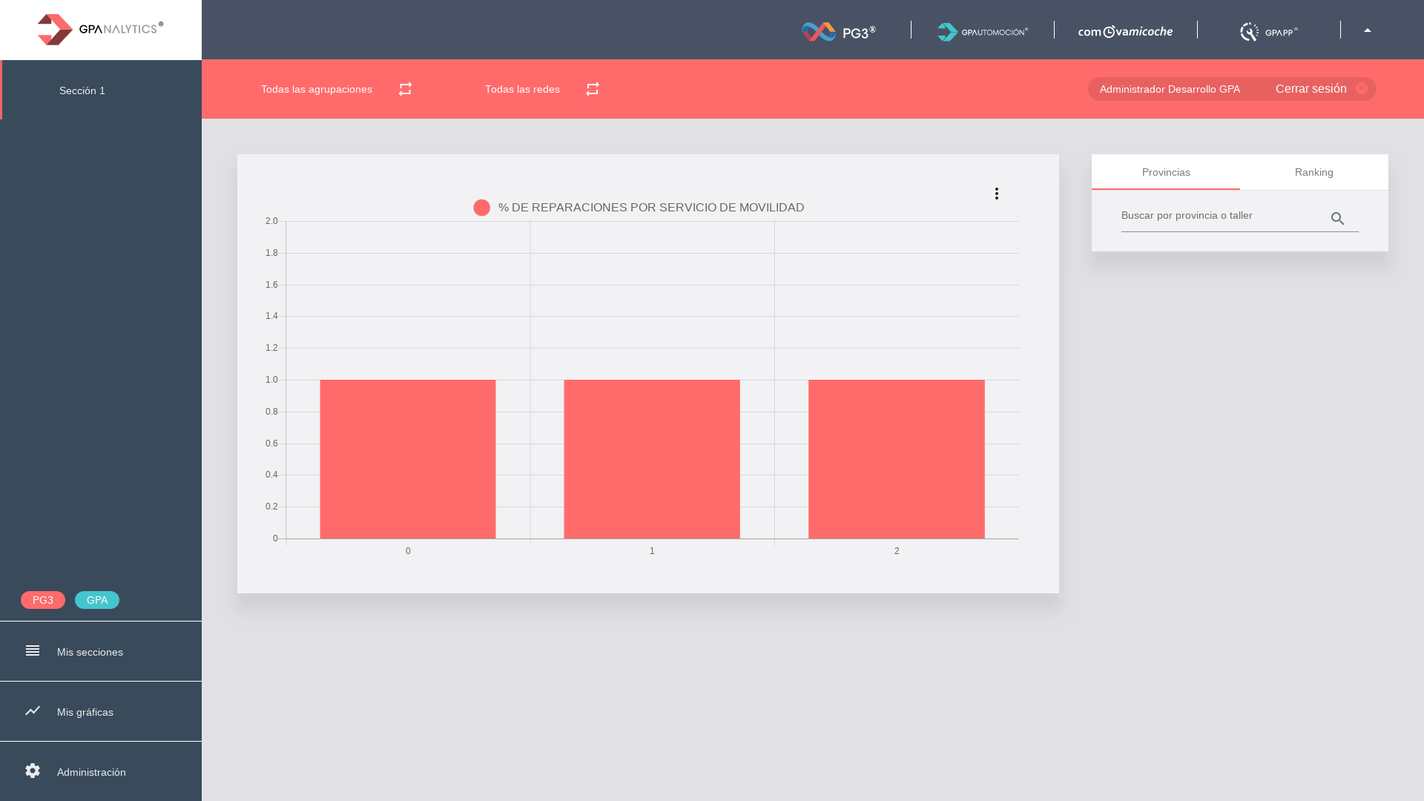This screenshot has width=1424, height=801.
Task: Click the swap icon beside Todas las agrupaciones
Action: click(405, 89)
